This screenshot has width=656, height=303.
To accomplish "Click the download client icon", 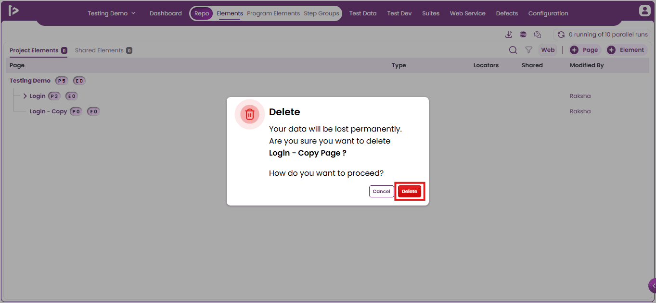I will point(509,35).
